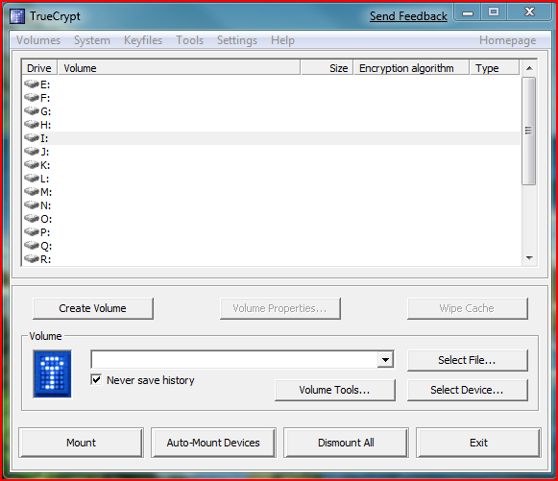
Task: Click the drive icon for F:
Action: 32,98
